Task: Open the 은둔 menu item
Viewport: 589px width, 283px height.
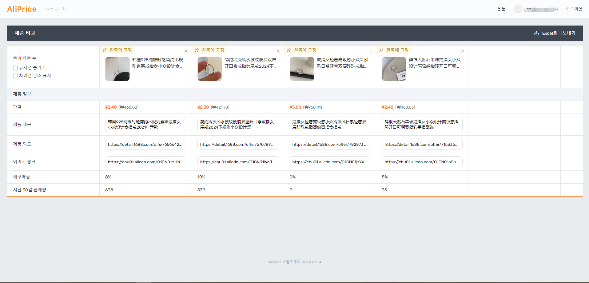Action: pyautogui.click(x=501, y=9)
